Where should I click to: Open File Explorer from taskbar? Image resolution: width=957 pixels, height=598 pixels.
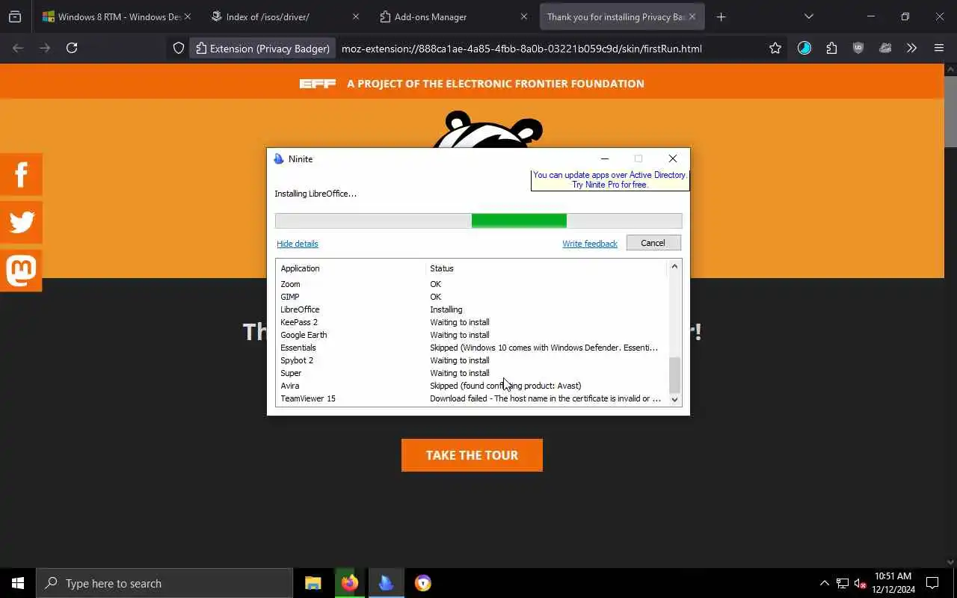[313, 583]
